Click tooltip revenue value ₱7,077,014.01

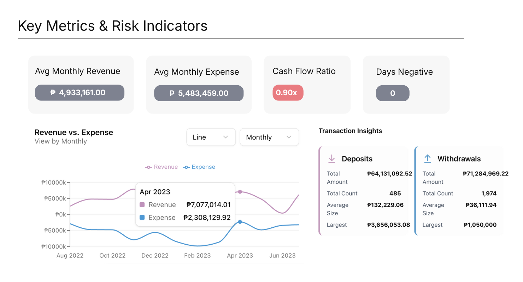coord(208,205)
